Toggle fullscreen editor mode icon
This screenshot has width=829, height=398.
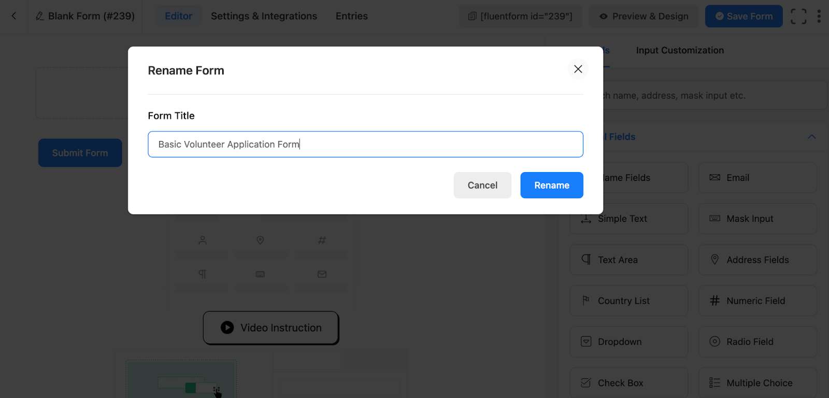798,16
